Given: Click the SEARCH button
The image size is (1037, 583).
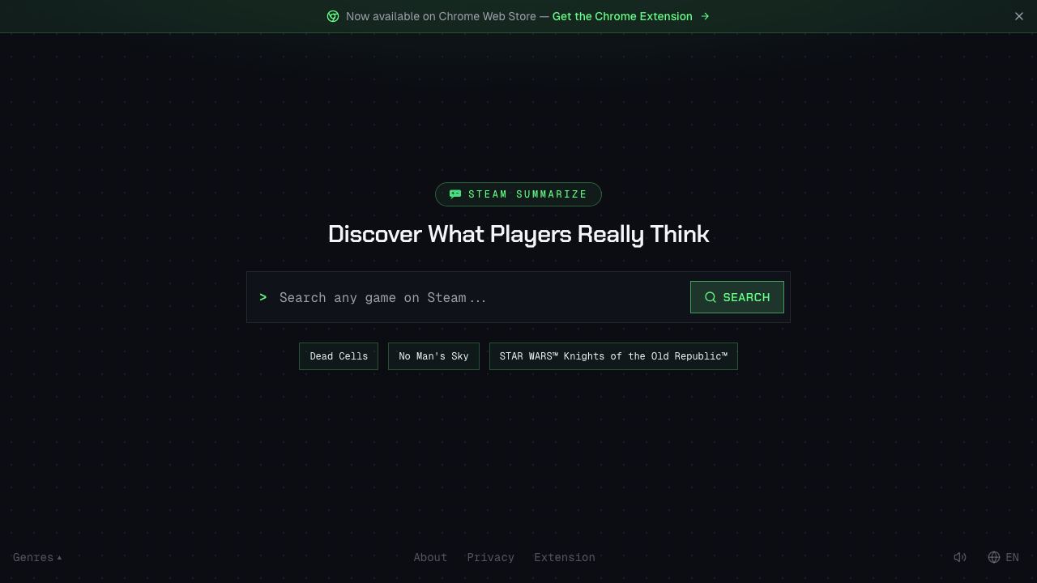Looking at the screenshot, I should point(737,297).
